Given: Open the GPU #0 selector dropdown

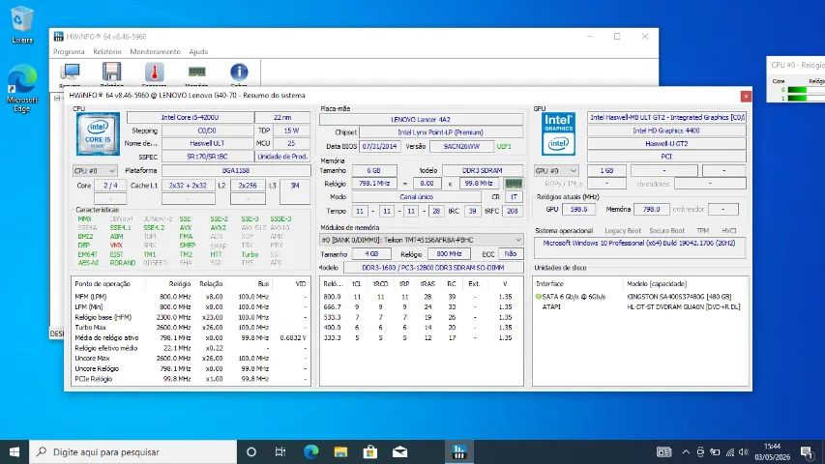Looking at the screenshot, I should pyautogui.click(x=556, y=170).
